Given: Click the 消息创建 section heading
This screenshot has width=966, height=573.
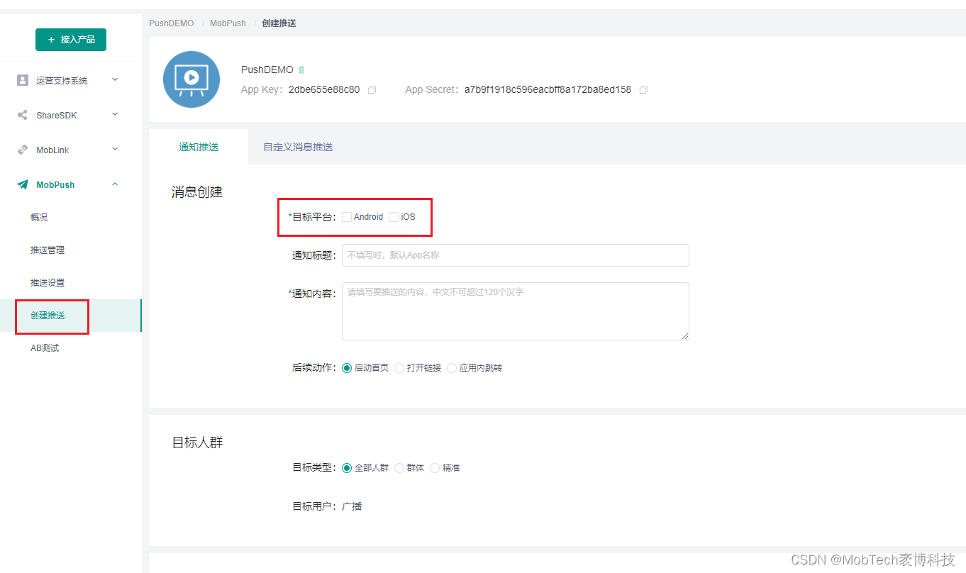Looking at the screenshot, I should 197,192.
